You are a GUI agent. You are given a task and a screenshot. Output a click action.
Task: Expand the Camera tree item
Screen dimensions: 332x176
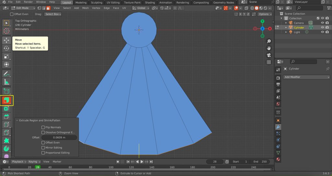[286, 23]
